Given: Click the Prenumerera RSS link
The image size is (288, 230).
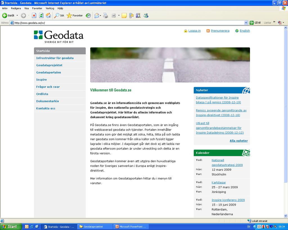Looking at the screenshot, I should coord(220,31).
